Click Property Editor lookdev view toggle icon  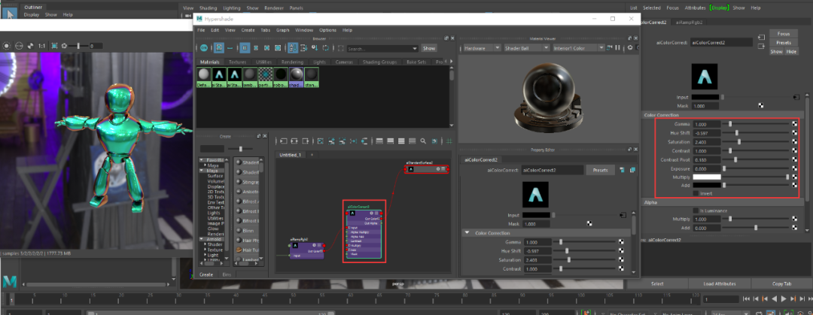coord(623,170)
